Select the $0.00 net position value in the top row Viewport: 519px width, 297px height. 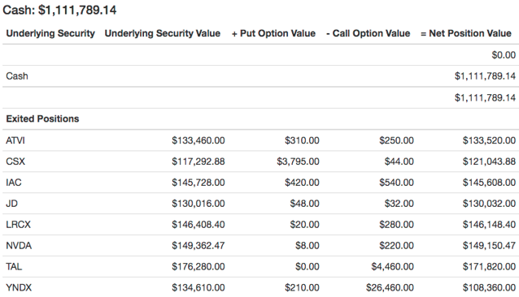(504, 55)
